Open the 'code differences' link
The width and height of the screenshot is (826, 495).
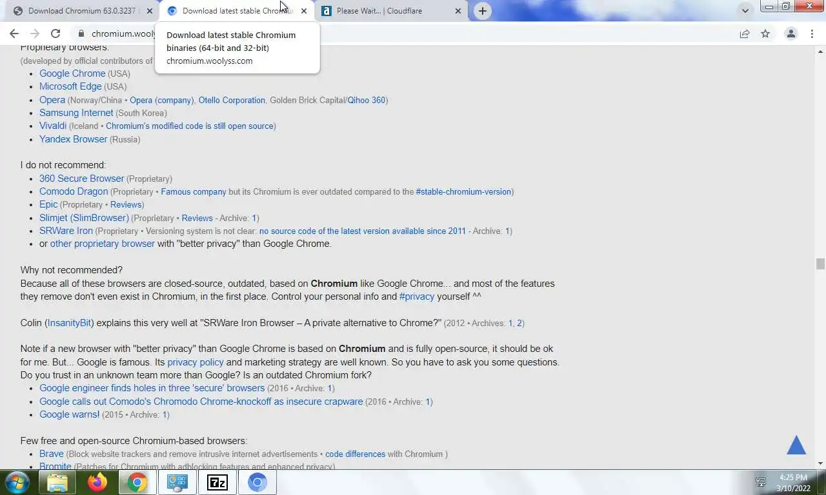tap(355, 454)
